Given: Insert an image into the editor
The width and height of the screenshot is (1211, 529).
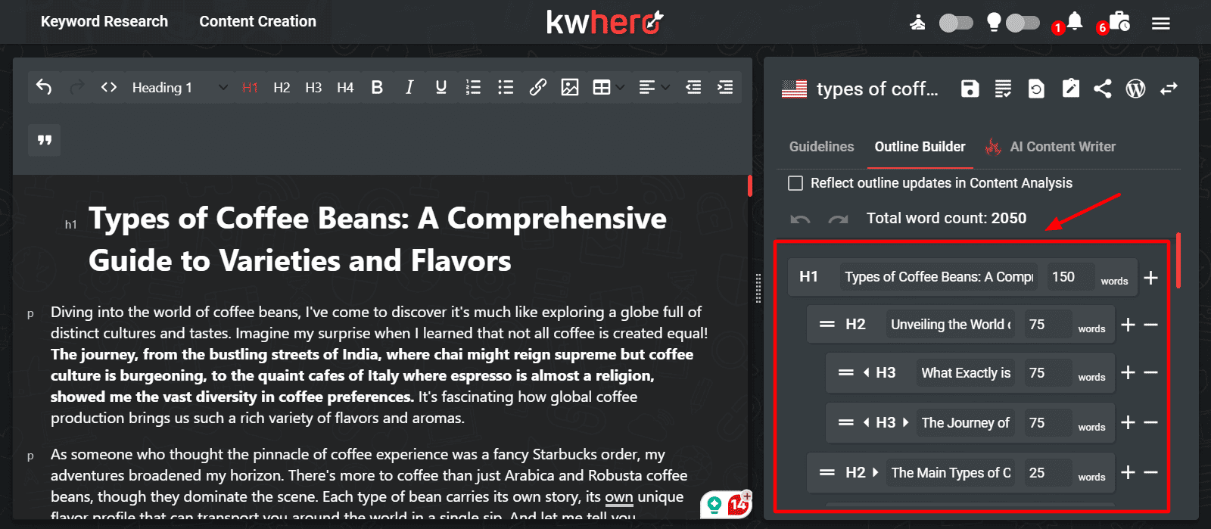Looking at the screenshot, I should [570, 88].
